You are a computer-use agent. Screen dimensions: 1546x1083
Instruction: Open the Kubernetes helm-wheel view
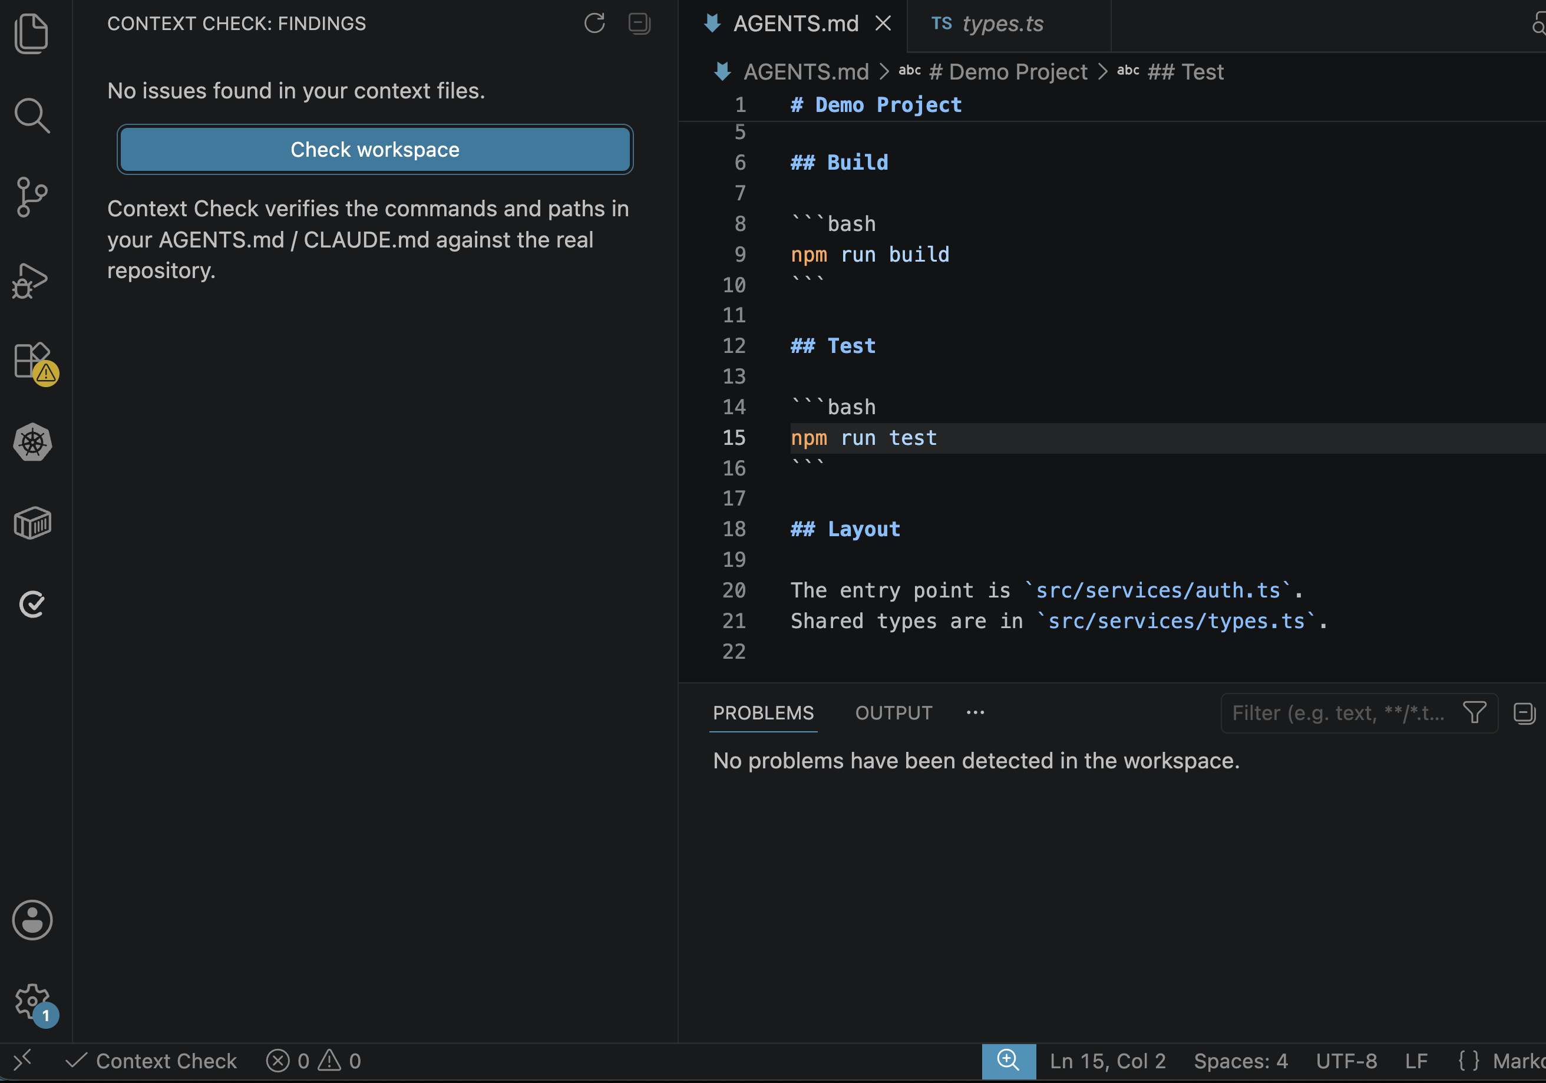point(32,442)
